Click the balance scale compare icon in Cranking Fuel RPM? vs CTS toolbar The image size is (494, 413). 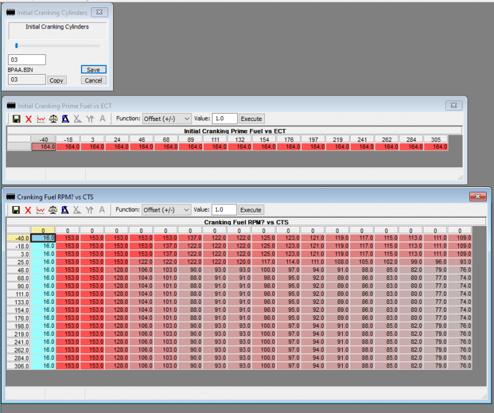[x=53, y=210]
